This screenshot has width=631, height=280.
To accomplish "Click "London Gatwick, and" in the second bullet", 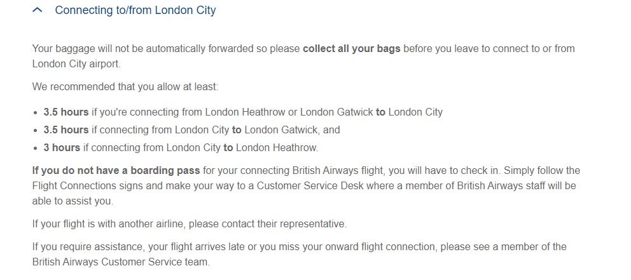I will click(292, 130).
